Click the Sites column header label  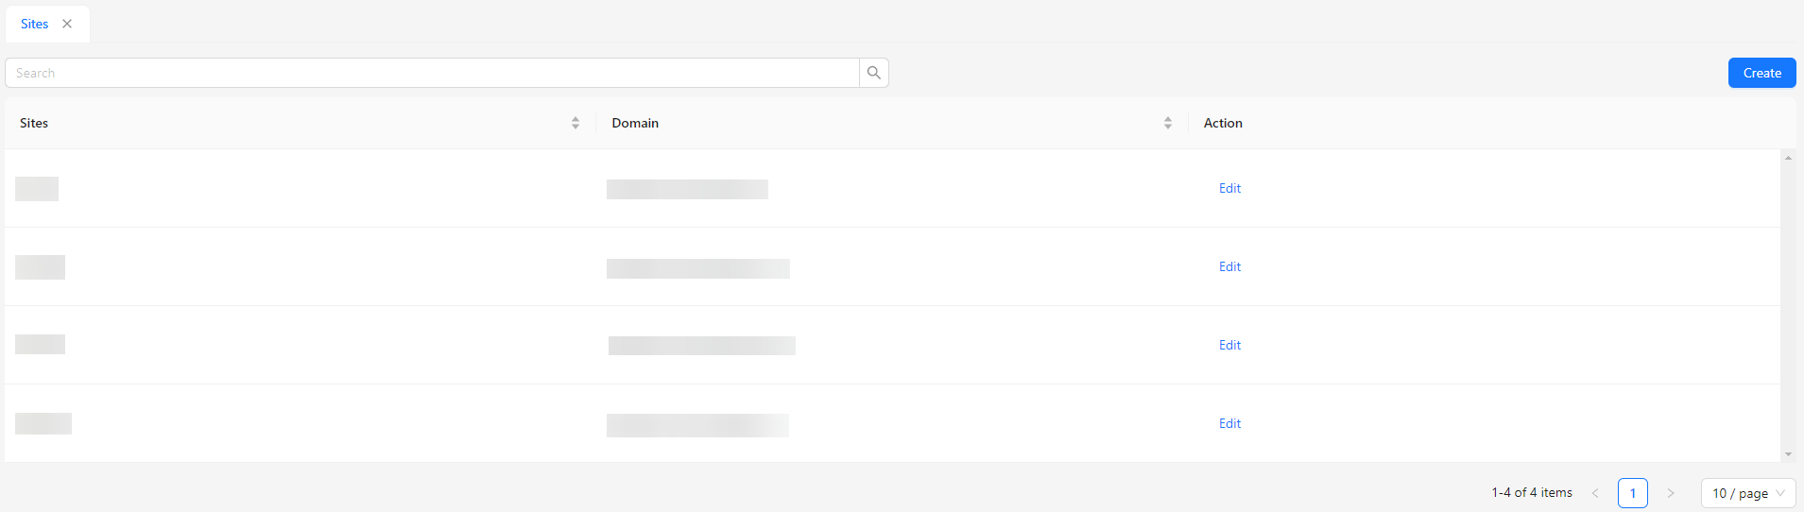[34, 123]
